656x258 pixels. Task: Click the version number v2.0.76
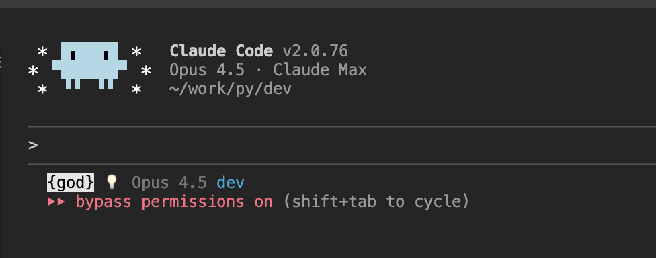315,51
